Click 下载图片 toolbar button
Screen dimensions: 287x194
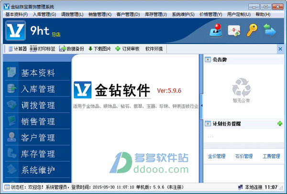click(99, 49)
